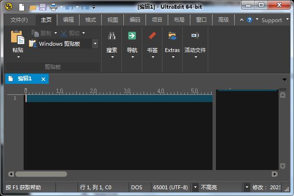Click inside the document map preview pane
The width and height of the screenshot is (294, 196).
pos(247,130)
